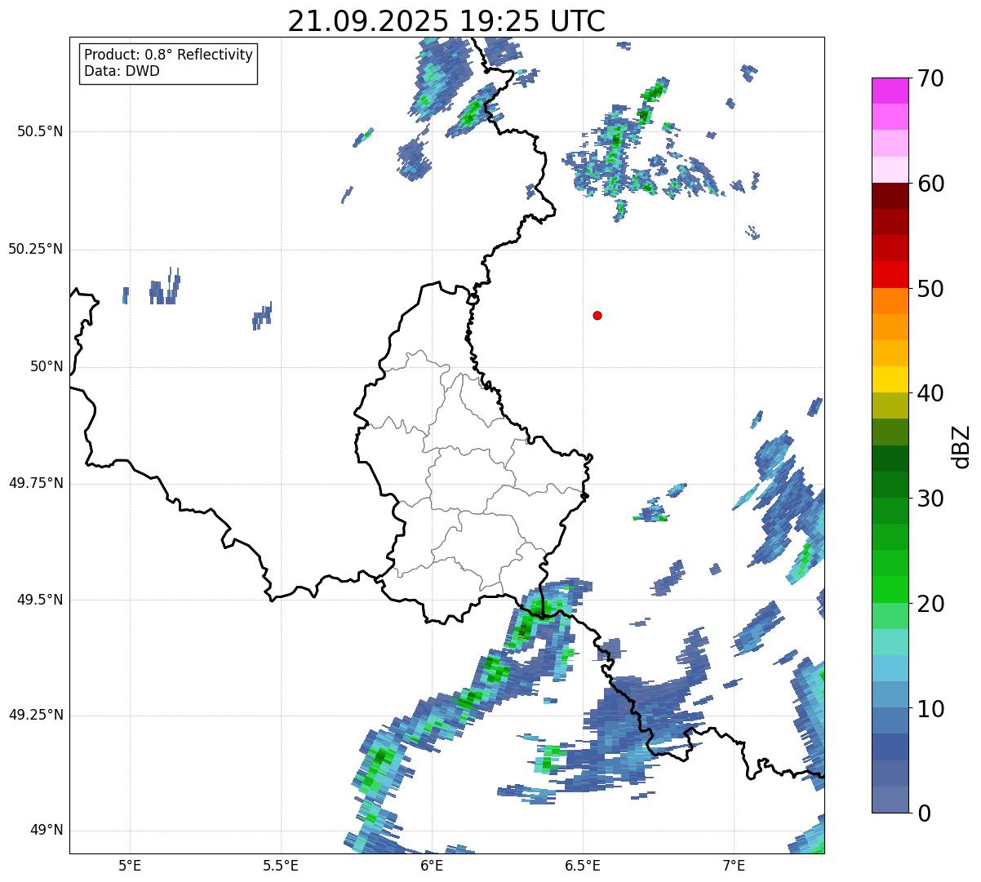
Task: Click the magenta 70 dBZ colorbar segment
Action: pyautogui.click(x=890, y=91)
